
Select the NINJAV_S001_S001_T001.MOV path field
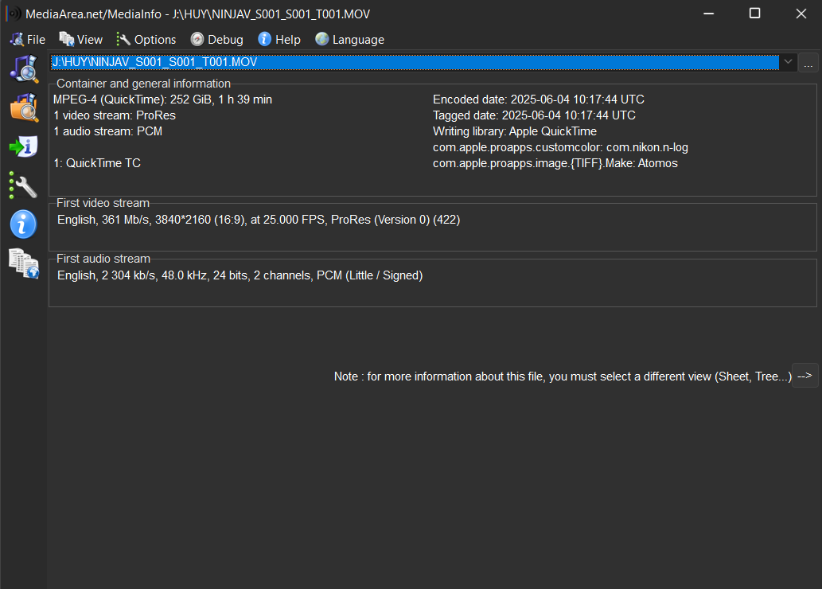pyautogui.click(x=415, y=62)
